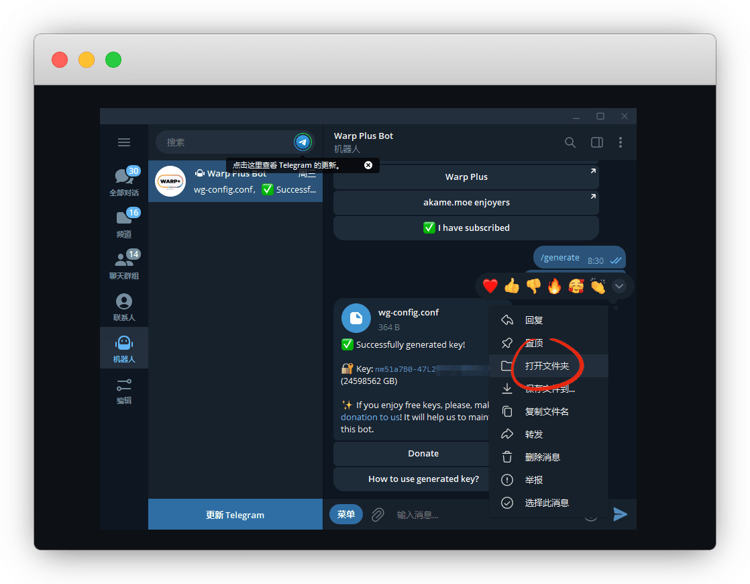Open the bot Menu (菜单) button
Screen dimensions: 750x584
(346, 515)
